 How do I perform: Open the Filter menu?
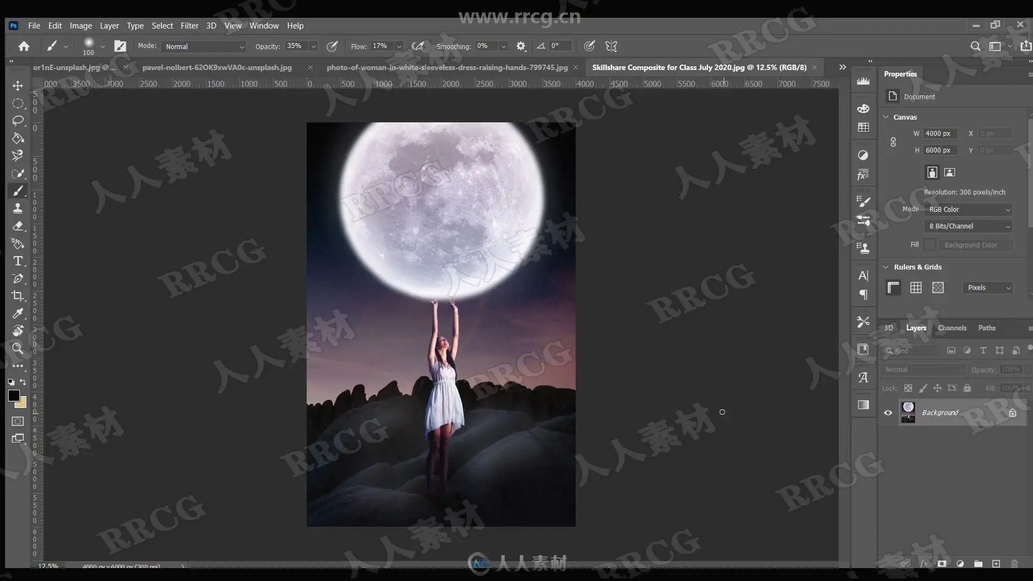189,25
